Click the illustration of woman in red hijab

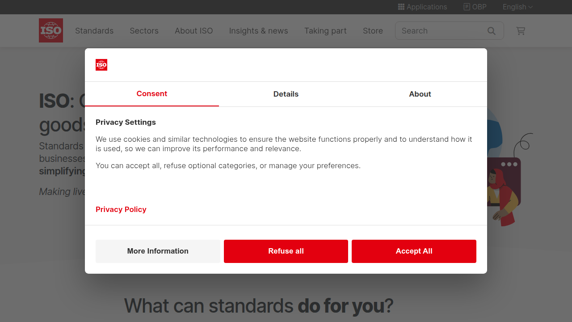(504, 197)
